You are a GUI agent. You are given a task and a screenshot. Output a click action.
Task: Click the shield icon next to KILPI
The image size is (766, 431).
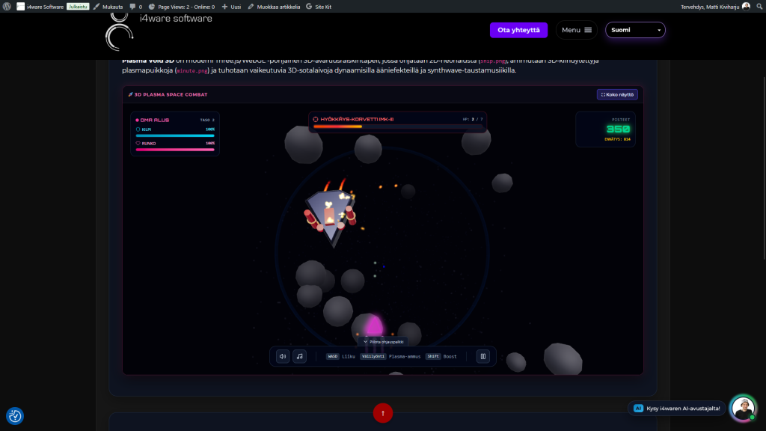(x=138, y=129)
